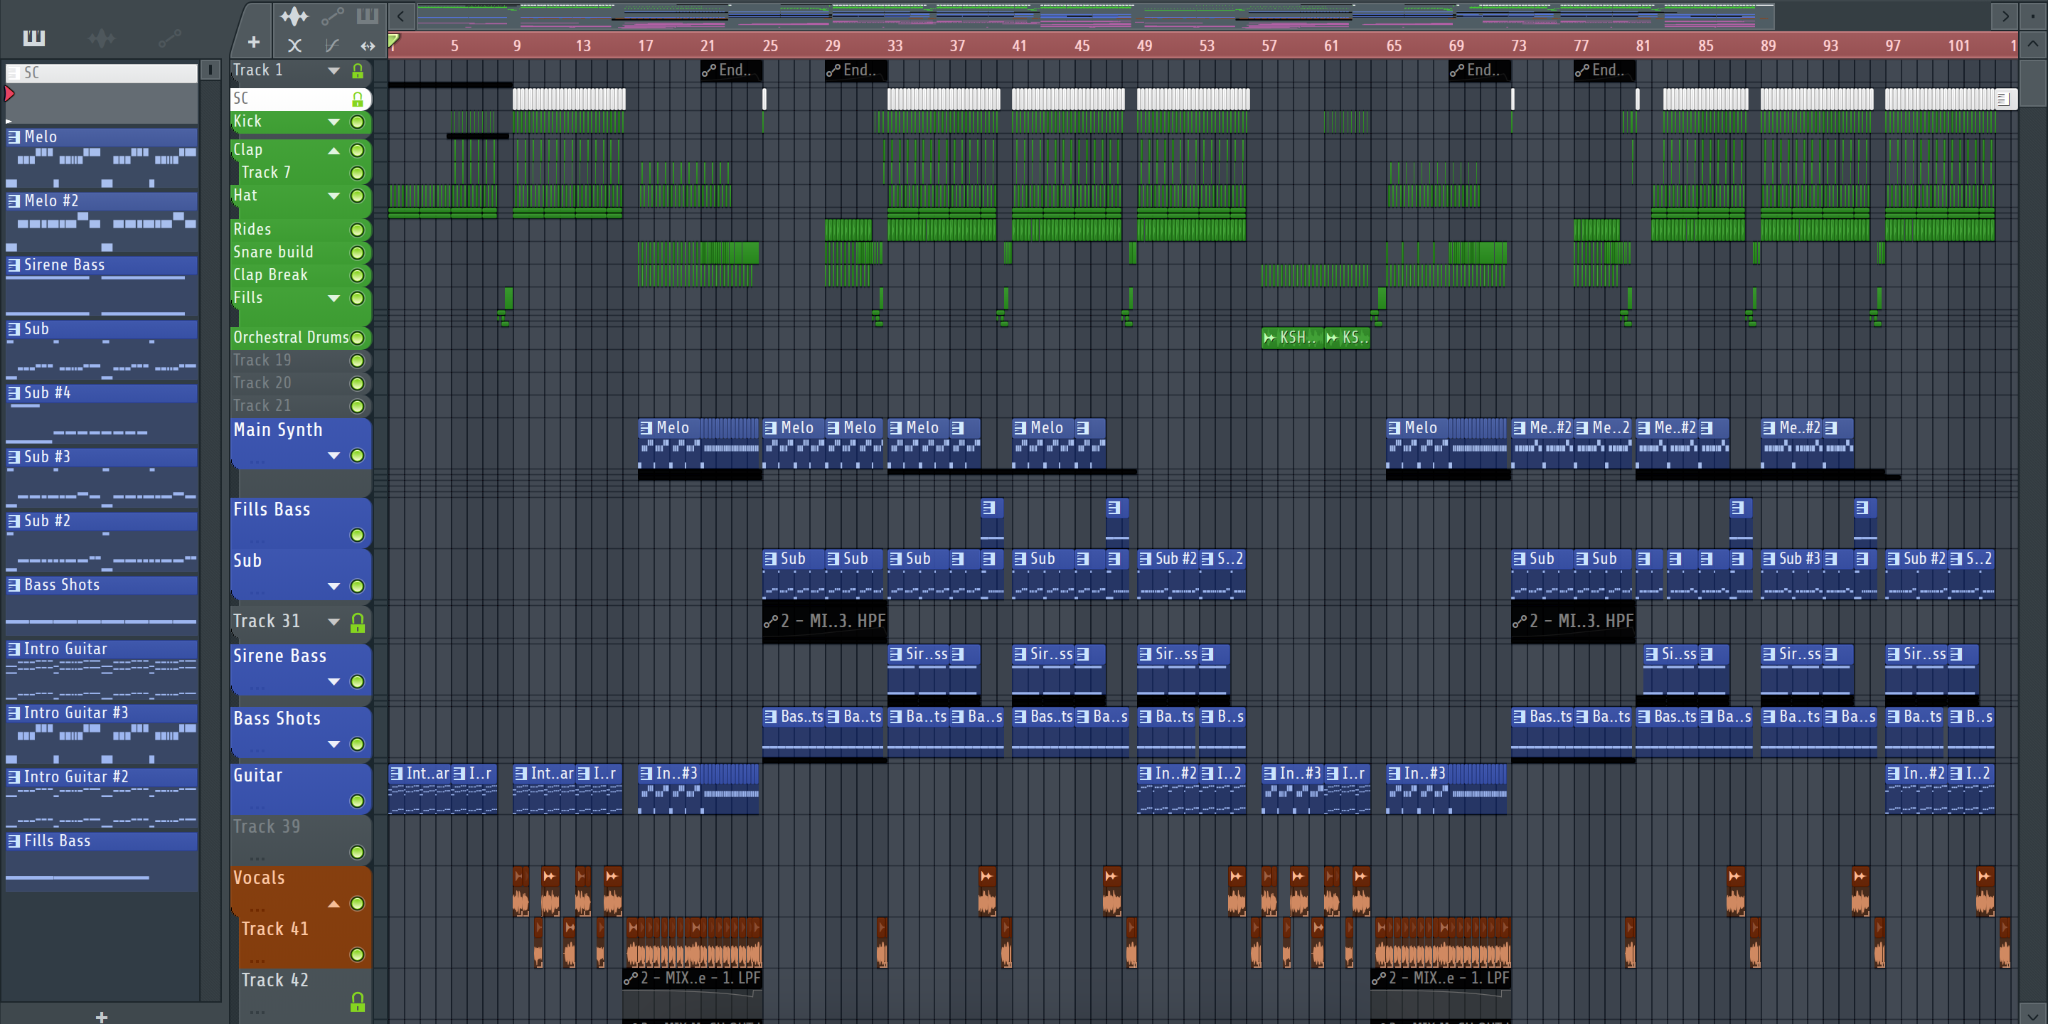Click the SC pattern name field
The width and height of the screenshot is (2048, 1024).
[101, 73]
